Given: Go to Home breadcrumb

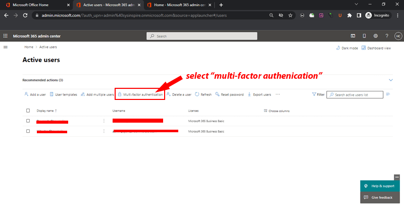Looking at the screenshot, I should click(29, 47).
